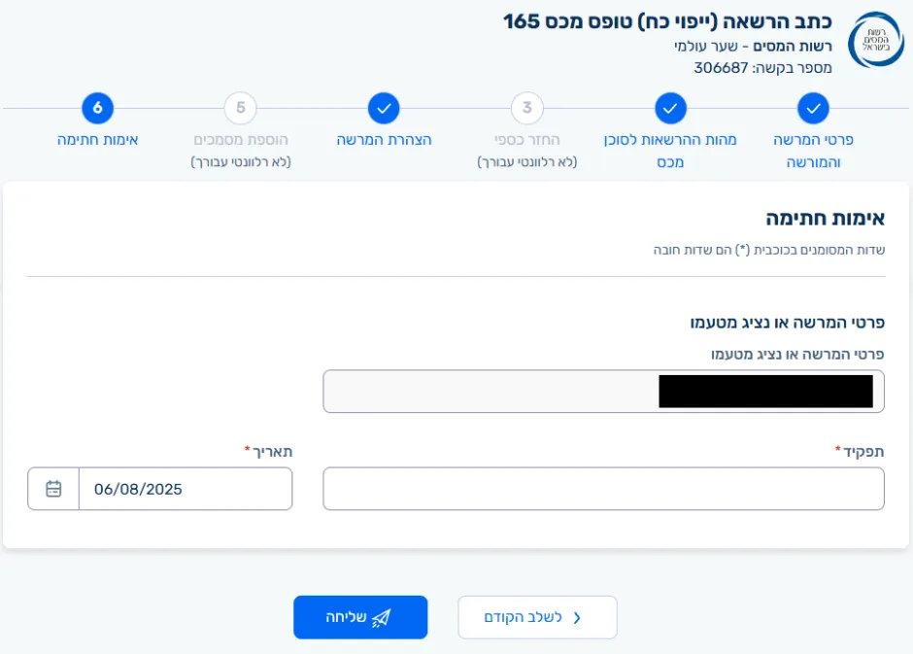Select the אימות חתימה step label
The image size is (913, 654).
pyautogui.click(x=98, y=140)
